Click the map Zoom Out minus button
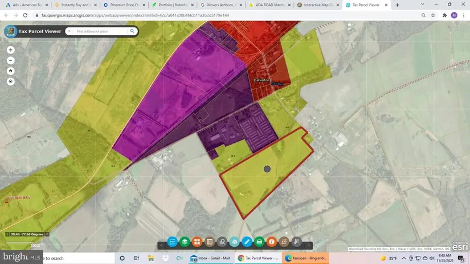 click(x=10, y=60)
